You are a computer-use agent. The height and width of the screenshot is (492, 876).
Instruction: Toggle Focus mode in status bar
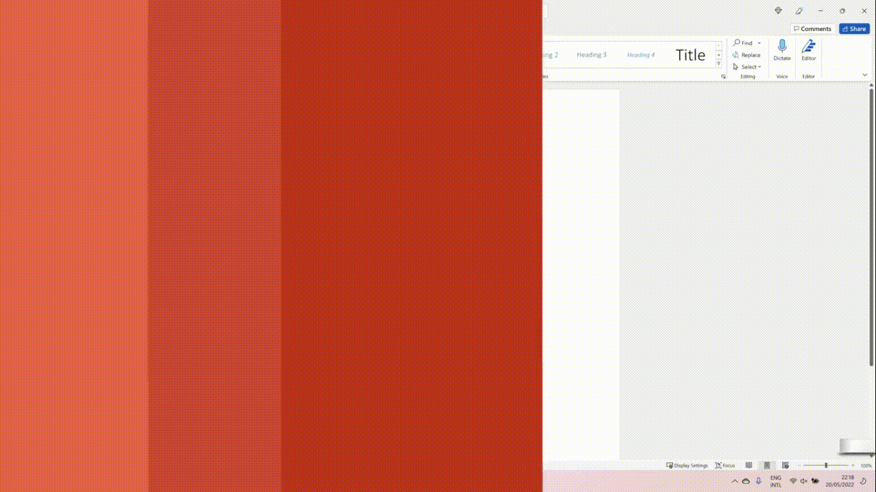click(725, 465)
